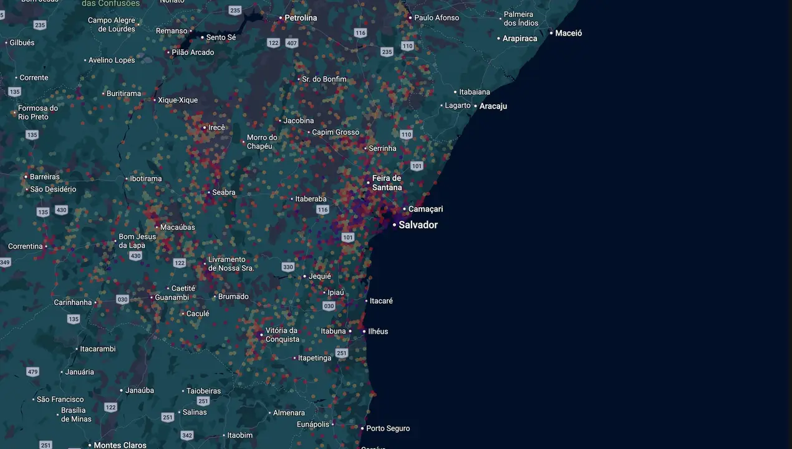The width and height of the screenshot is (792, 449).
Task: Click the Barreiras label
Action: pos(45,177)
